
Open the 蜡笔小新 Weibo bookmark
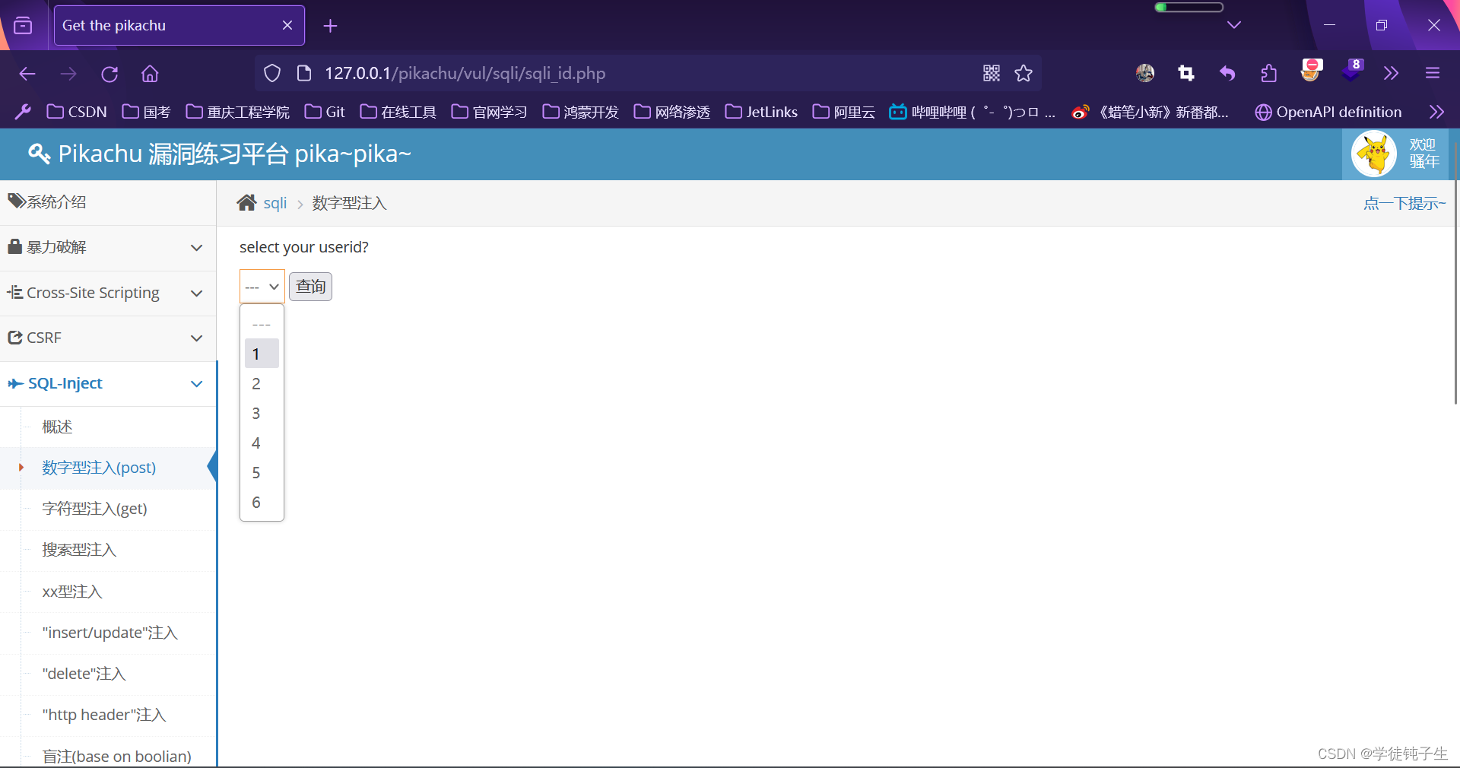(x=1151, y=112)
